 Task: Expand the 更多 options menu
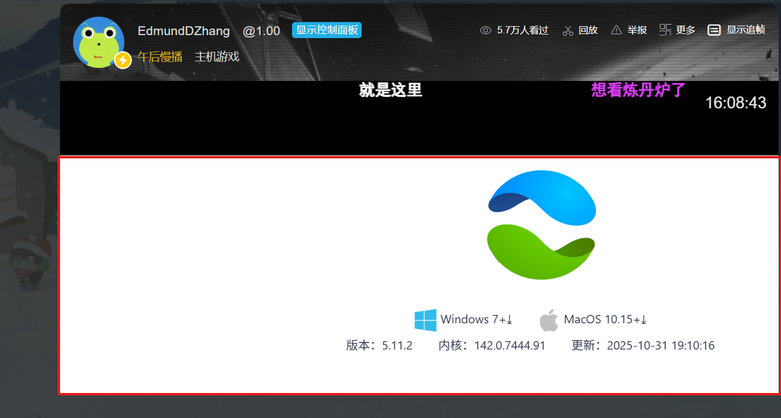point(686,30)
